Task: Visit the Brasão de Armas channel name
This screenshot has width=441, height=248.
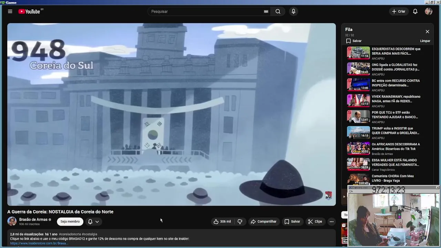Action: pyautogui.click(x=33, y=219)
